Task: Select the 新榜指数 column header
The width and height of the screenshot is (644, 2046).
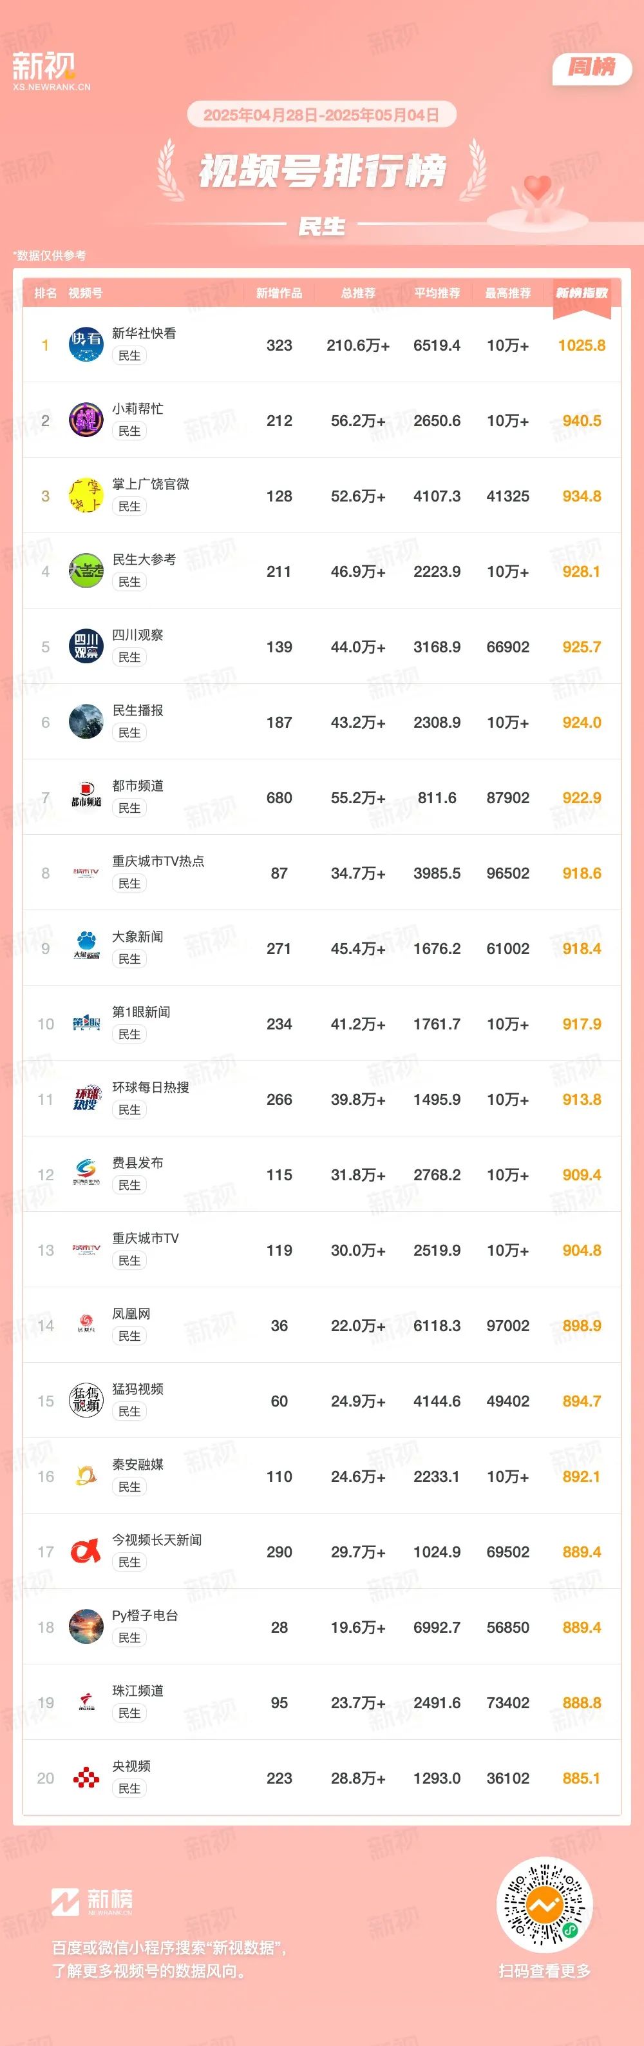Action: tap(582, 293)
